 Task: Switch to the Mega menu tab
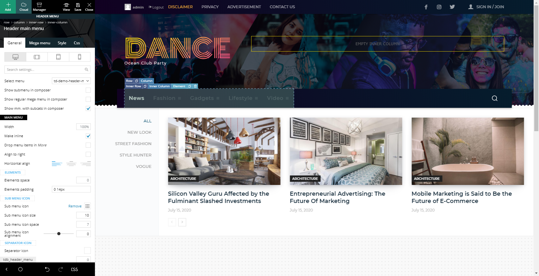[40, 43]
